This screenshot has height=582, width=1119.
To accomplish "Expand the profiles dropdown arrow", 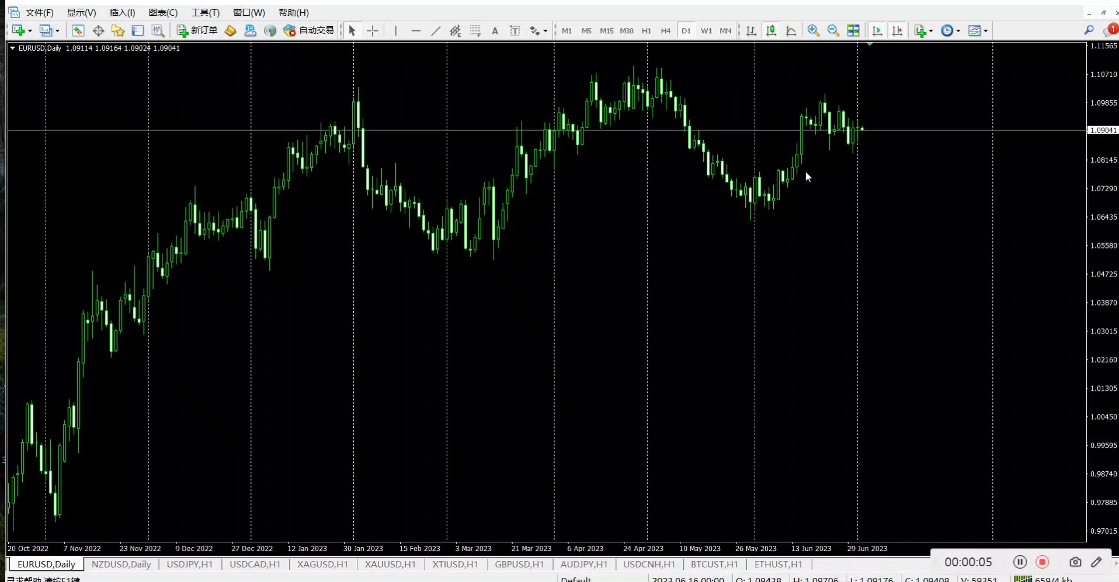I will coord(57,31).
